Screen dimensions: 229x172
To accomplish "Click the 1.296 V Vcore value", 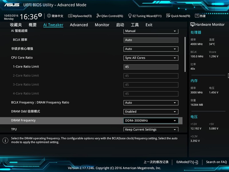I will (214, 56).
